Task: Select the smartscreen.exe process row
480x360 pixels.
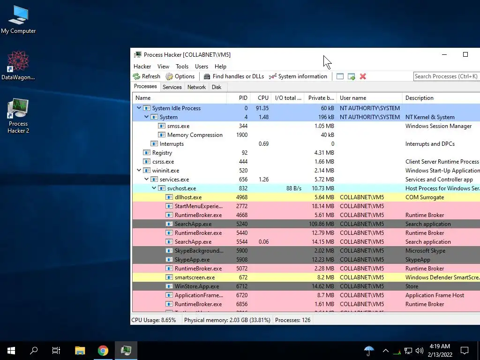Action: (306, 277)
